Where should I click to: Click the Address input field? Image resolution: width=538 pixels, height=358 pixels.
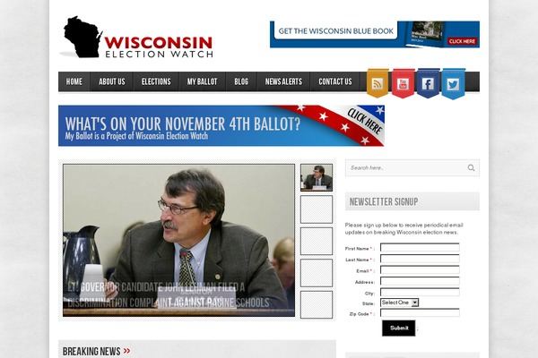[x=420, y=281]
